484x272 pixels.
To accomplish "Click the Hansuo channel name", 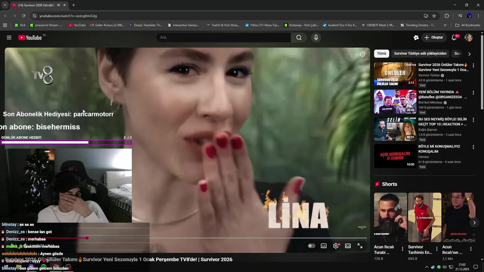I will point(423,157).
